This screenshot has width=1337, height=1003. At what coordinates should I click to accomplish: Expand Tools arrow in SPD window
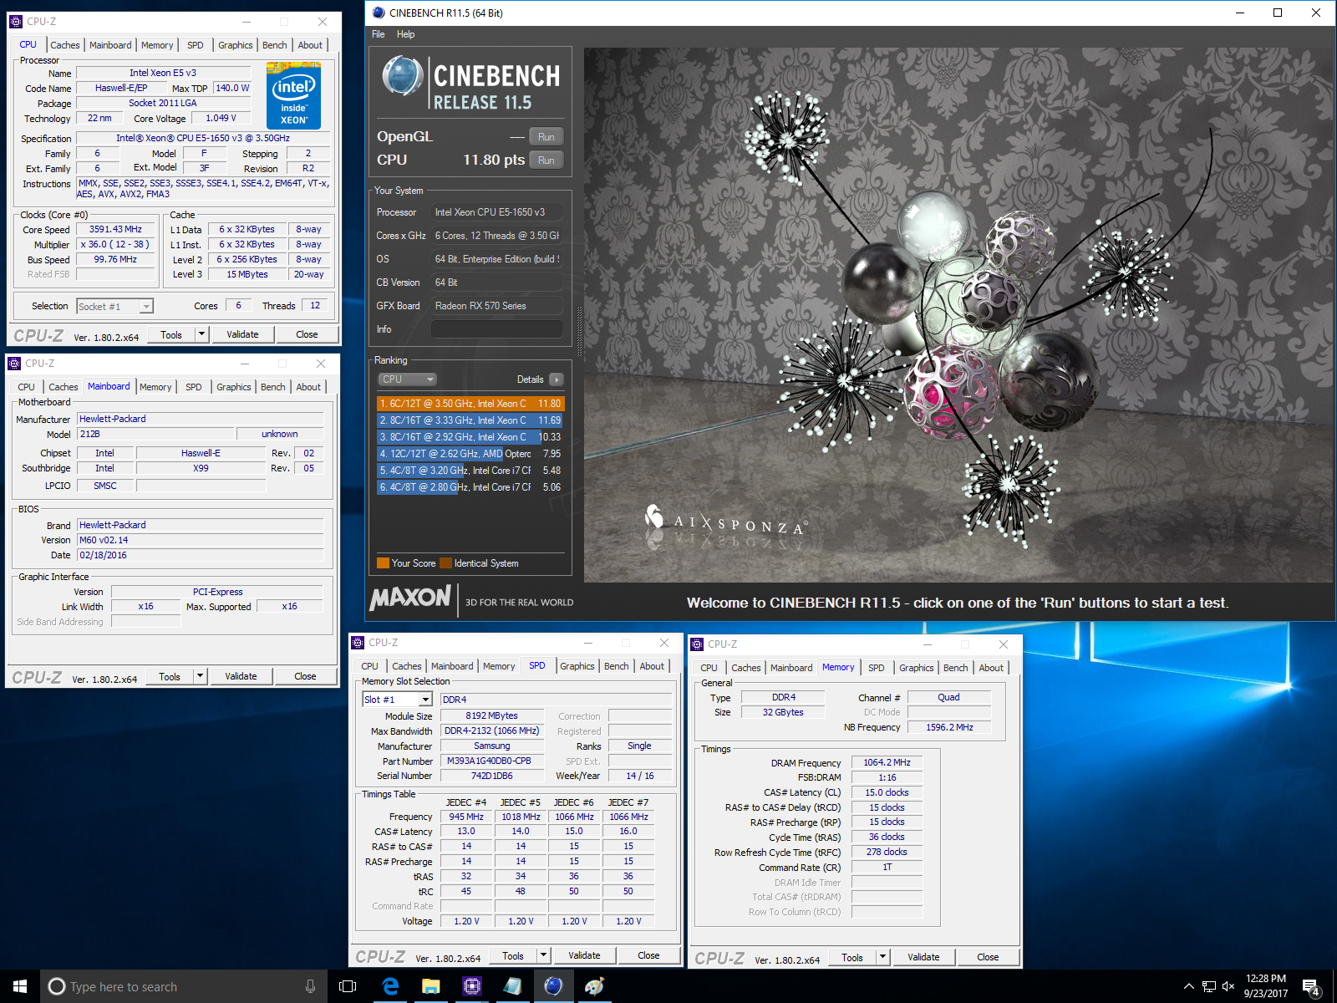coord(543,955)
